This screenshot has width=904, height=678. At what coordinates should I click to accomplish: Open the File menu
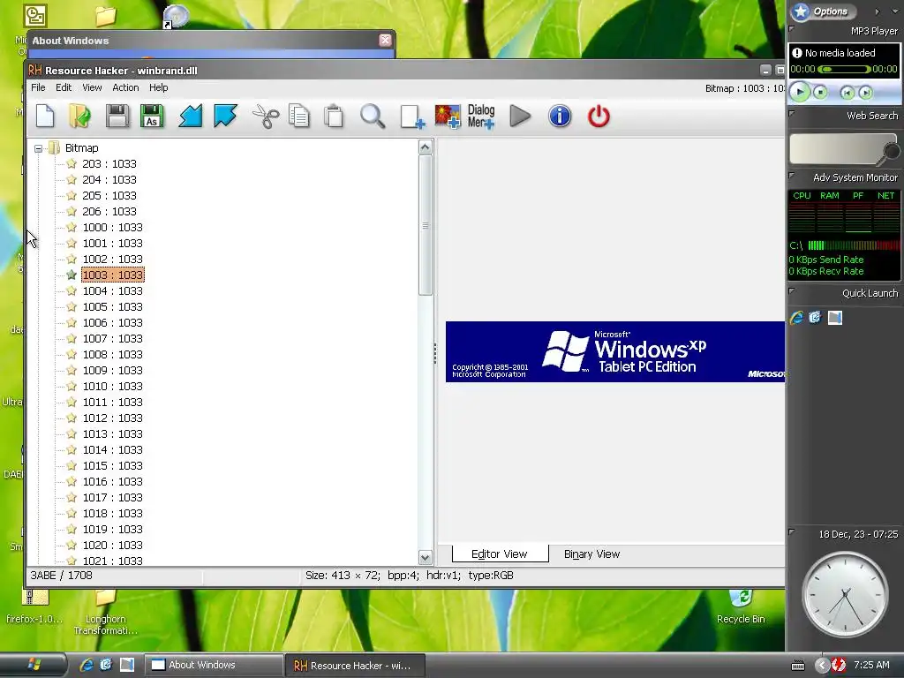(38, 87)
